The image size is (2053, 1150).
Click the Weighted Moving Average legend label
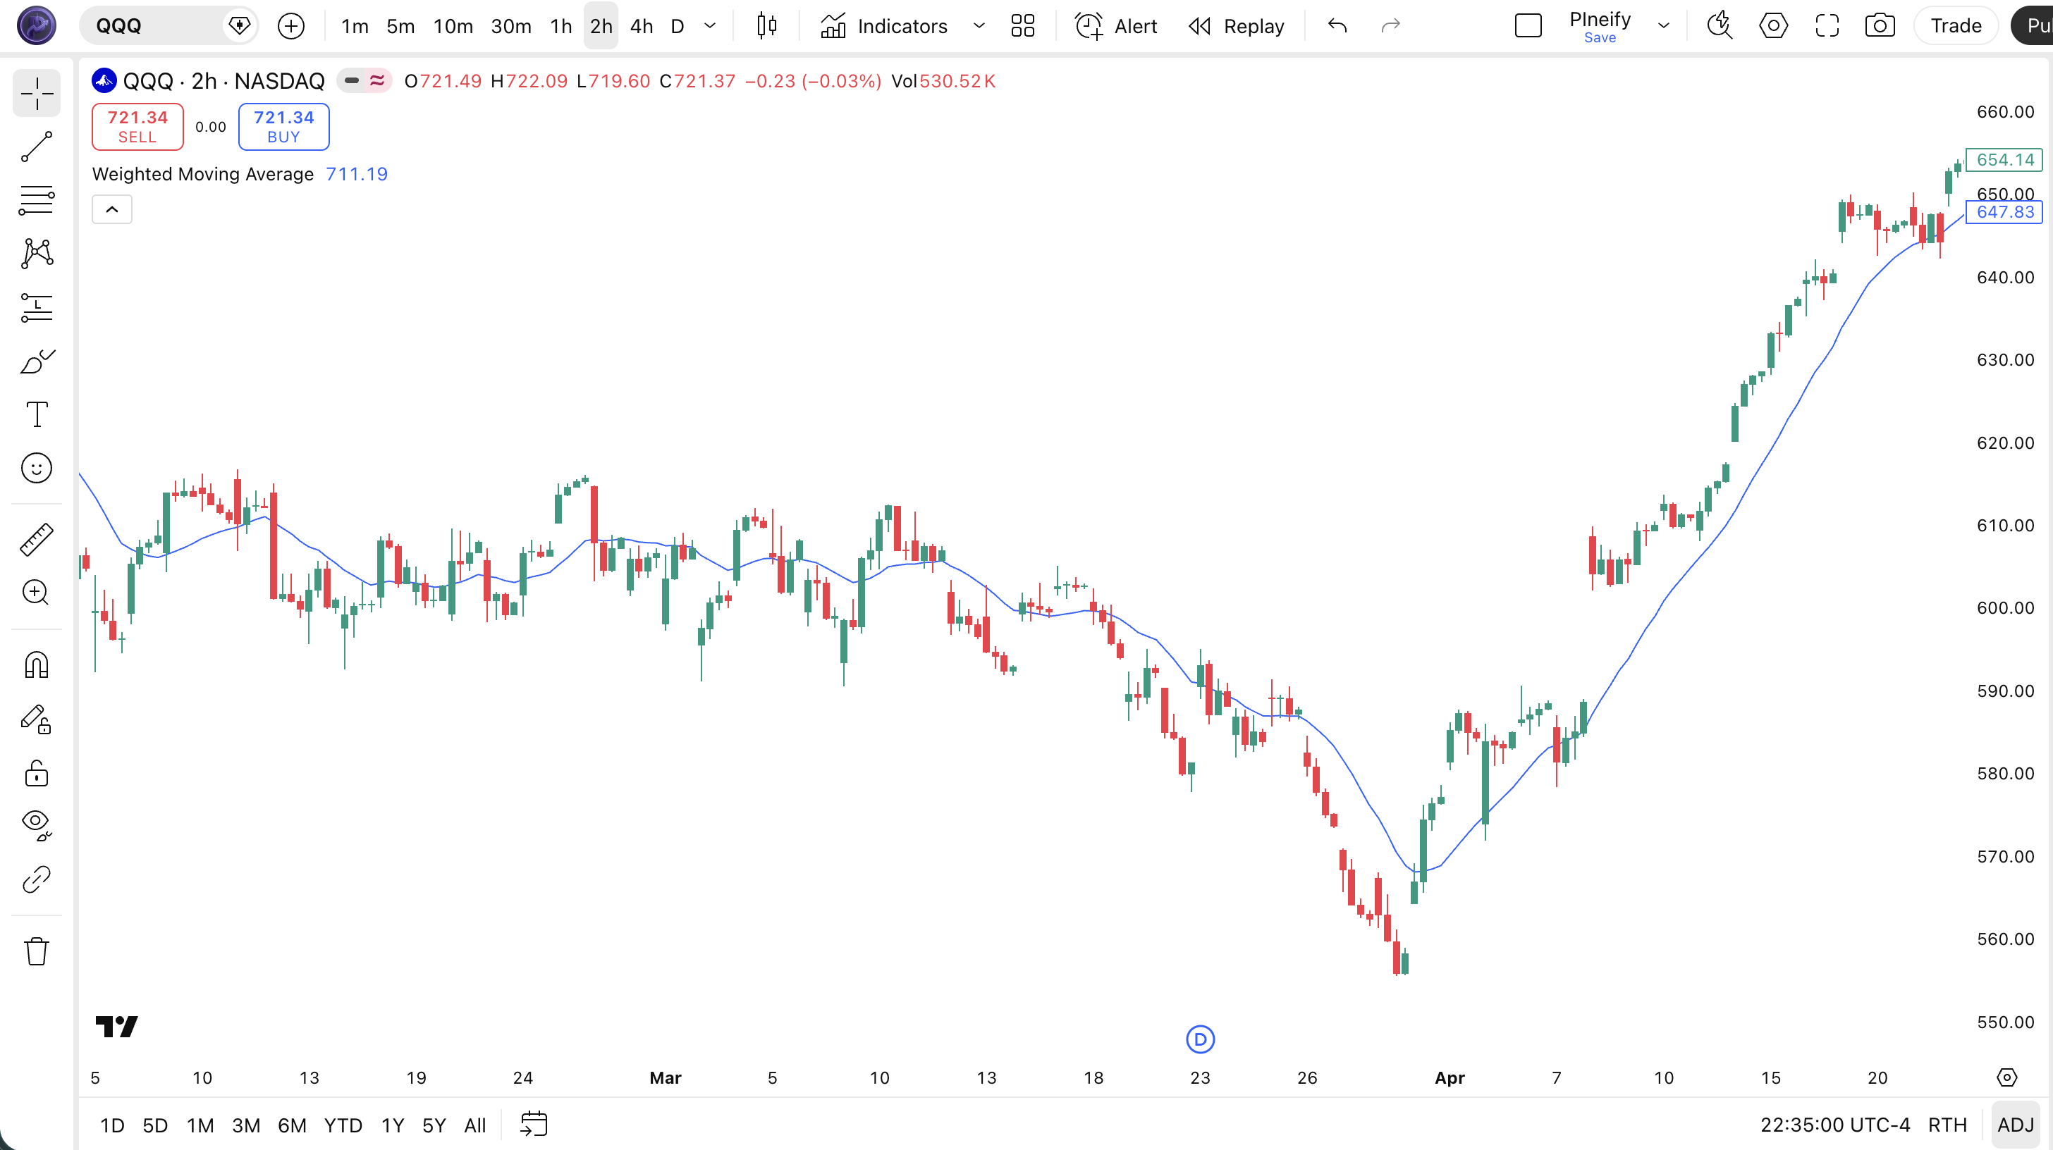tap(202, 175)
